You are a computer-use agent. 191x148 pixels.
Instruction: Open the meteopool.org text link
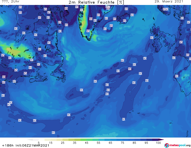180,145
